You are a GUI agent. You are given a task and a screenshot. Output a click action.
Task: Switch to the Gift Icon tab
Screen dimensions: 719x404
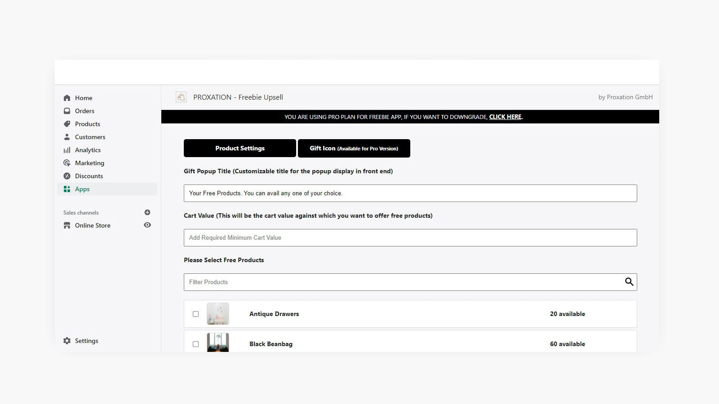coord(354,148)
